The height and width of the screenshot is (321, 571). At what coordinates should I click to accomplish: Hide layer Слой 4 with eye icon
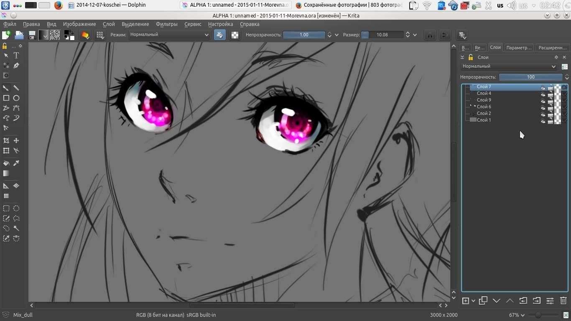coord(543,94)
